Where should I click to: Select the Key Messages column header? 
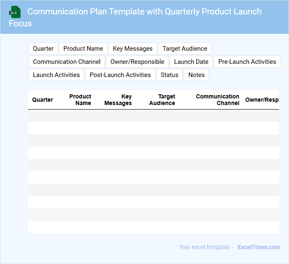tap(118, 100)
